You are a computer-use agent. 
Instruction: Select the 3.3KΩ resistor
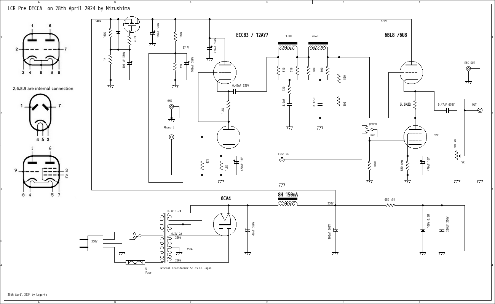point(415,104)
